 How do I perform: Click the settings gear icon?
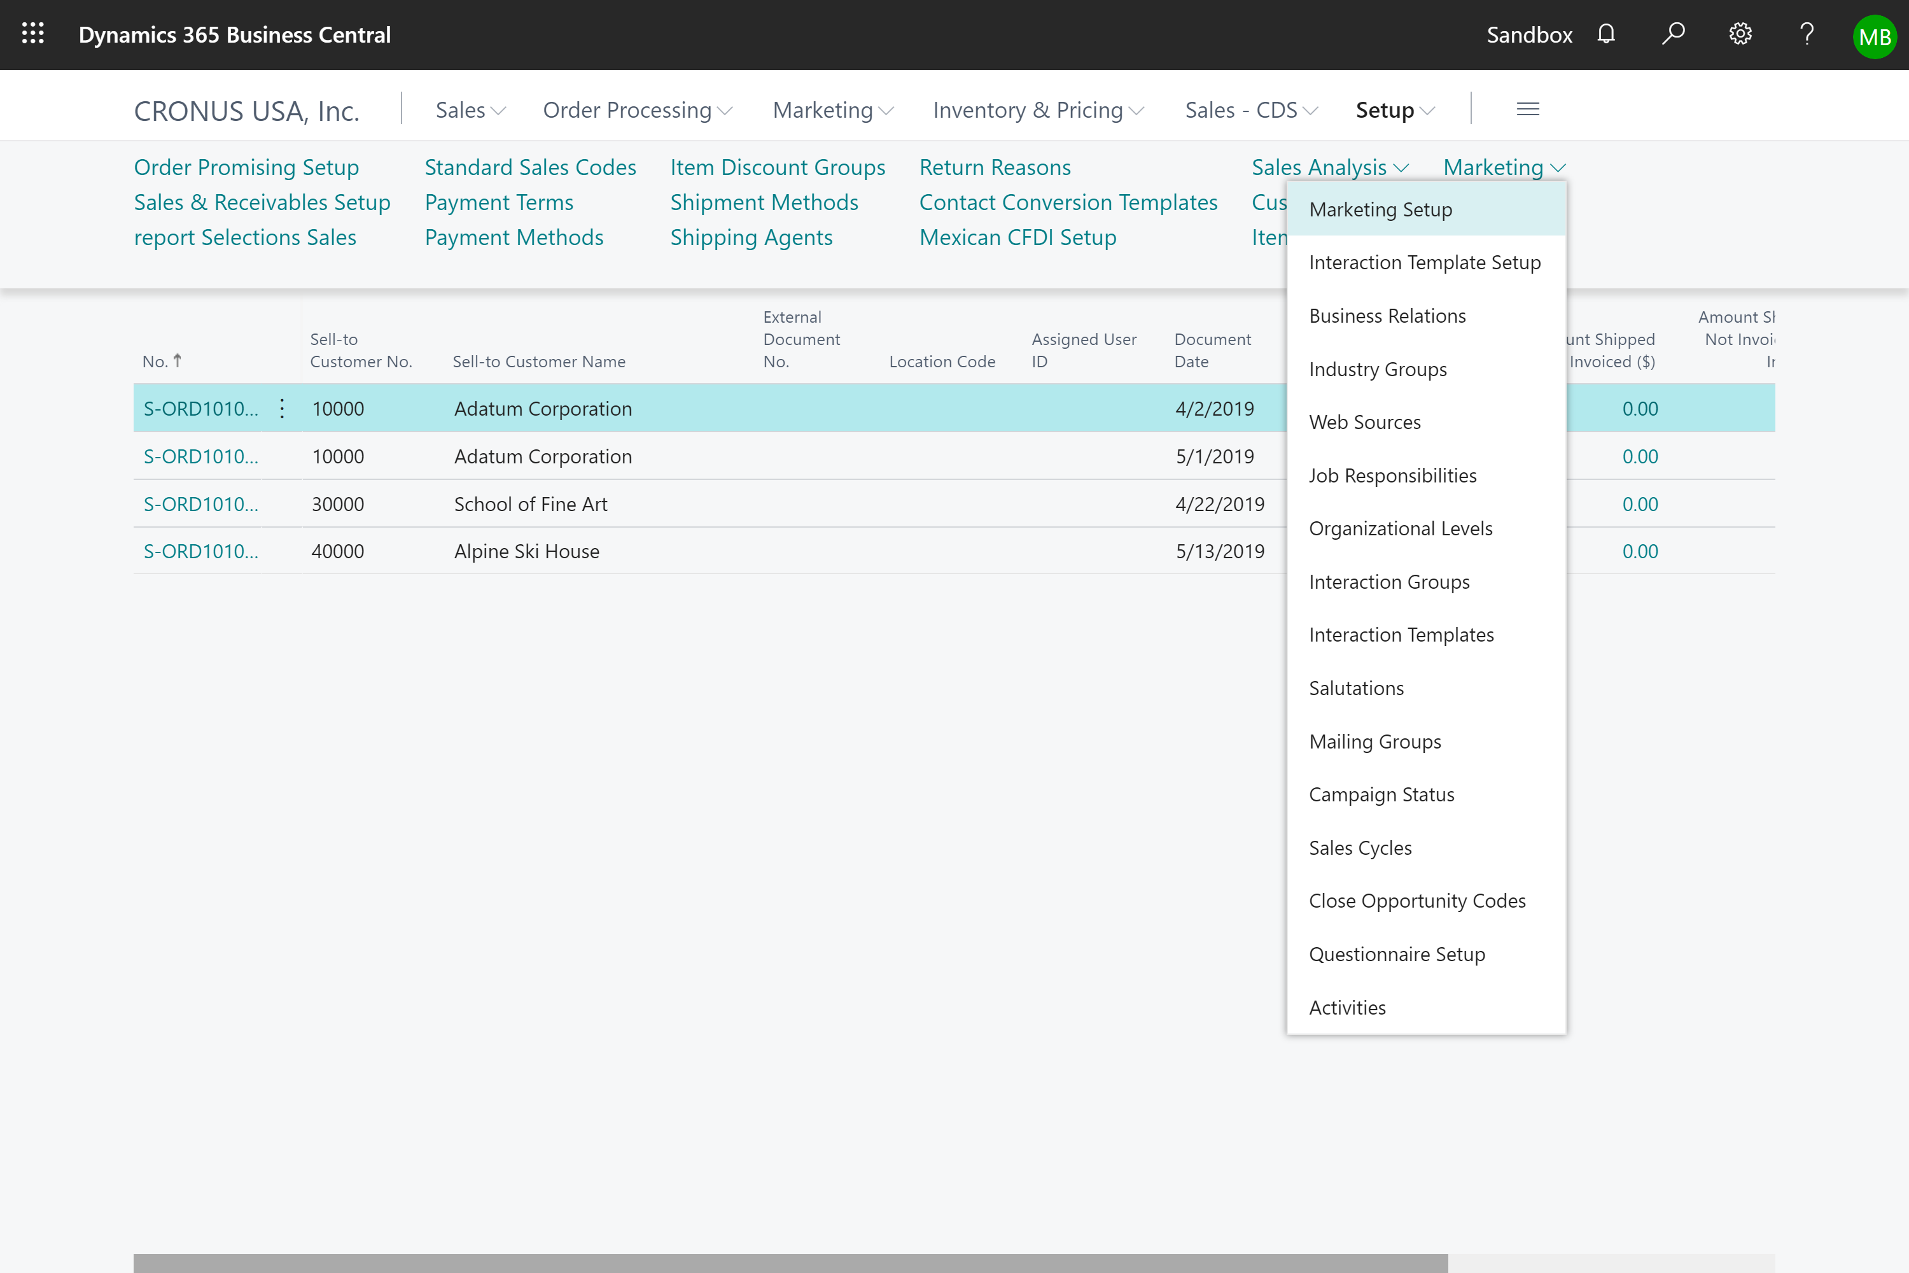tap(1740, 34)
